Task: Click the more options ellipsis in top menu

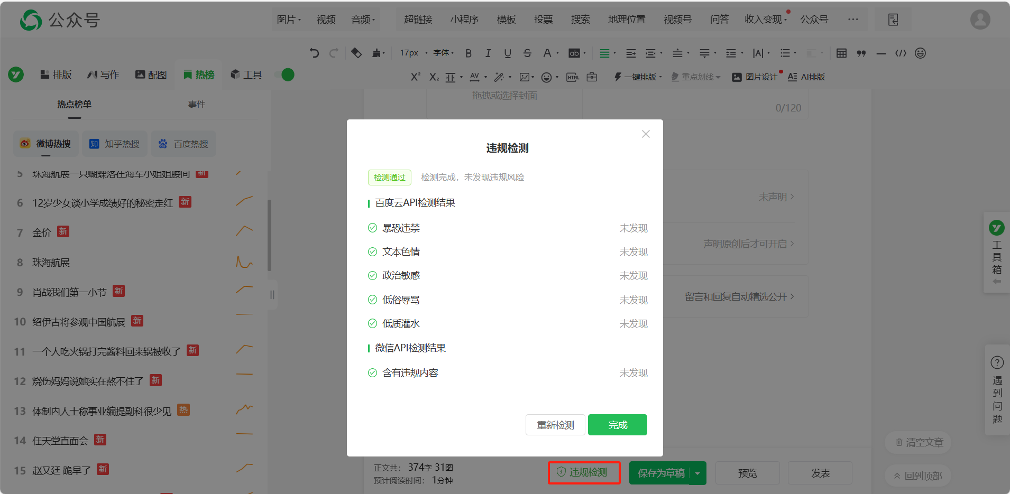Action: click(x=853, y=20)
